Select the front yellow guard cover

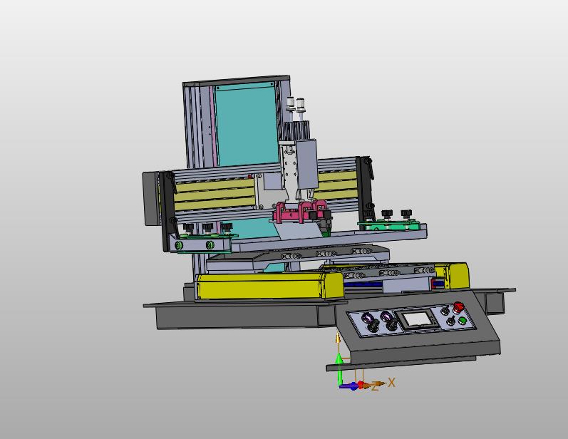tap(269, 286)
